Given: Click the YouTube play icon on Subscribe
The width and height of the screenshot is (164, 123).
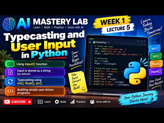Looking at the screenshot, I should (7, 102).
